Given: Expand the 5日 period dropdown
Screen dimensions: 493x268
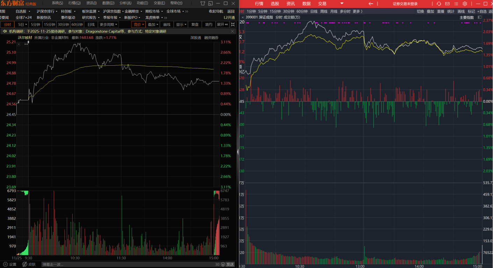Looking at the screenshot, I should (x=26, y=24).
